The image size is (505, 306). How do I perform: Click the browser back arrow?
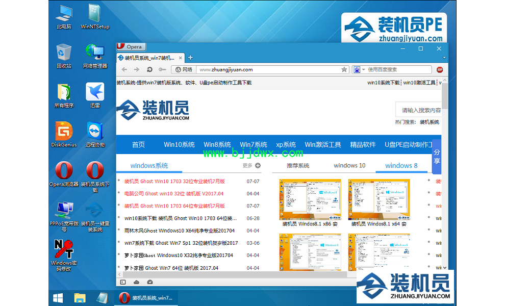(x=124, y=69)
